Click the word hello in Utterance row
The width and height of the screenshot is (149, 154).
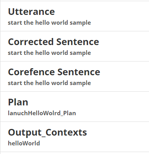point(42,23)
